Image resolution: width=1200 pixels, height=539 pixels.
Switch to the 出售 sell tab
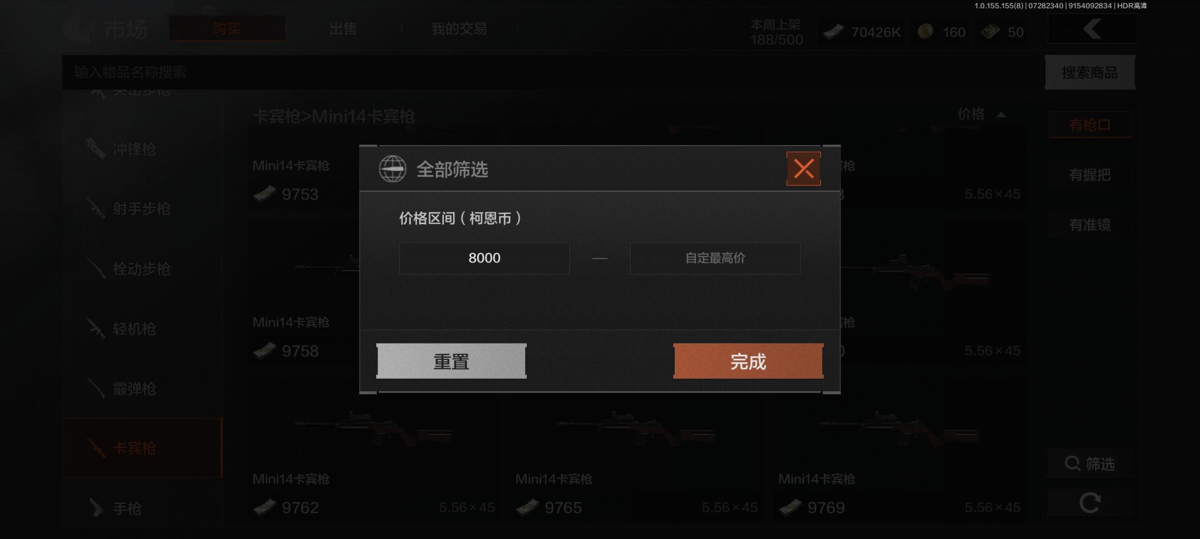(343, 29)
